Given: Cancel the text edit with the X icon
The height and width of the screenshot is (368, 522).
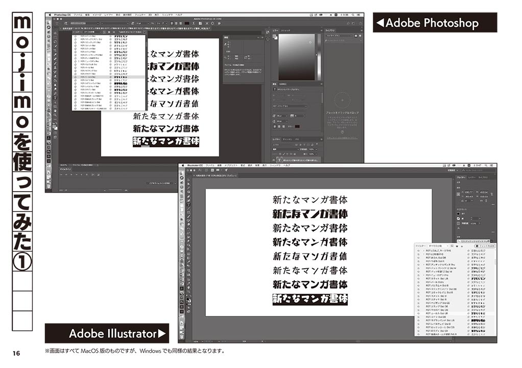Looking at the screenshot, I should [x=207, y=24].
